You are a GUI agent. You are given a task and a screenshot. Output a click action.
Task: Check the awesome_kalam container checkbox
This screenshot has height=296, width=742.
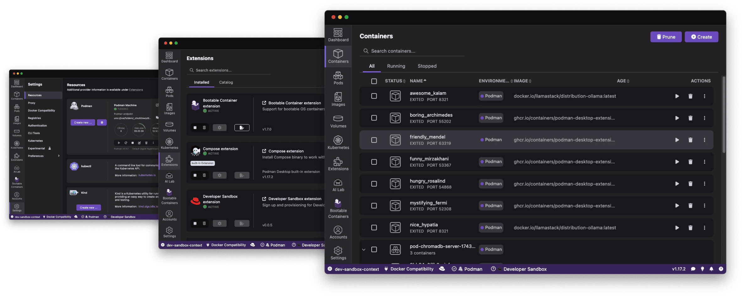374,96
